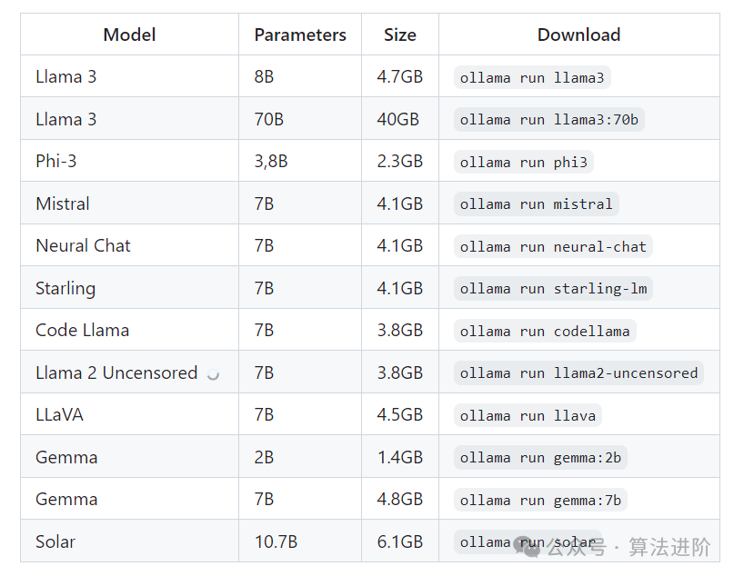Click the Size column header
Viewport: 734px width, 576px height.
pos(400,35)
